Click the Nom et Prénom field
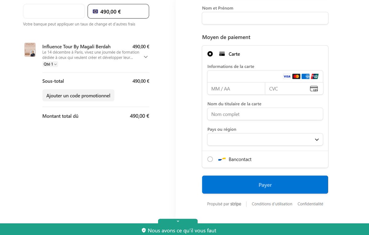 coord(265,18)
